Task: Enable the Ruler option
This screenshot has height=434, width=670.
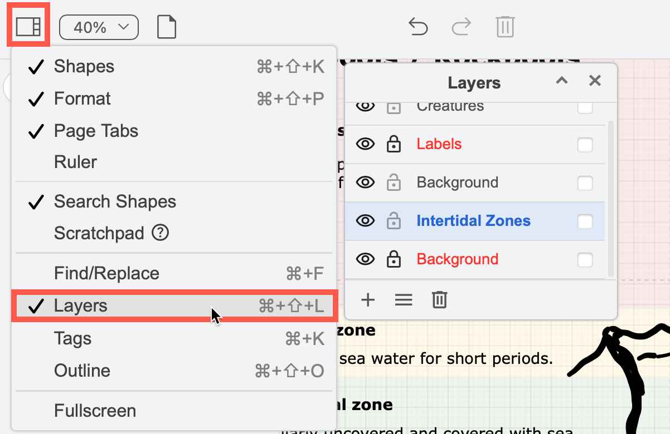Action: pyautogui.click(x=75, y=162)
